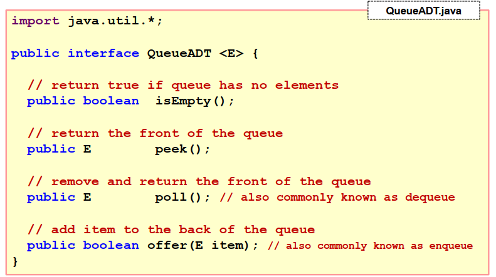
Task: Click 'public boolean' before isEmpty()
Action: (83, 101)
